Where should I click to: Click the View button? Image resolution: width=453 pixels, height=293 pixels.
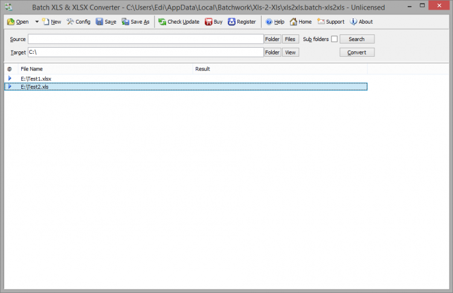tap(291, 53)
